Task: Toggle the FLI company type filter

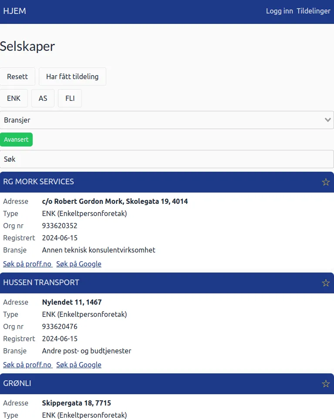Action: (70, 98)
